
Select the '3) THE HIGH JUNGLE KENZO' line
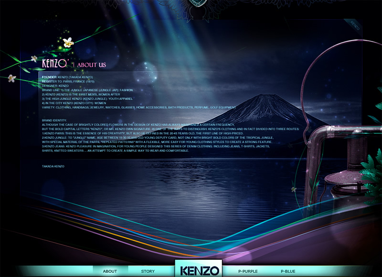[x=87, y=99]
